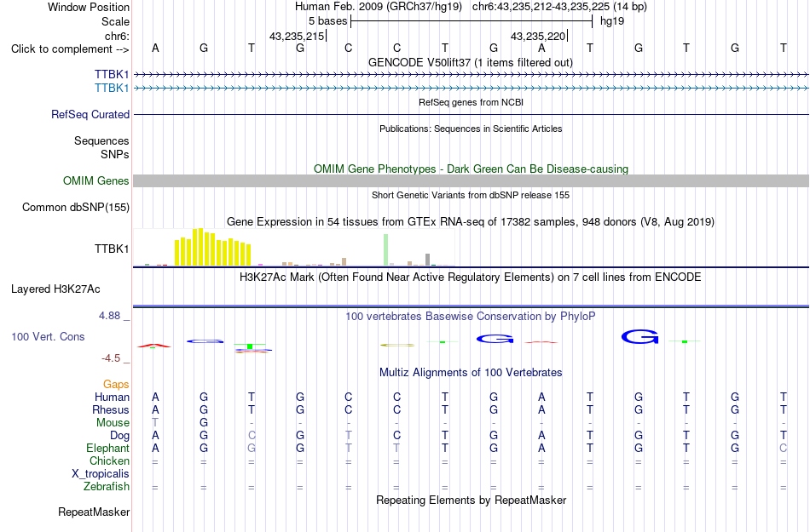The width and height of the screenshot is (810, 532).
Task: Click the SNPs publications track label
Action: click(115, 154)
